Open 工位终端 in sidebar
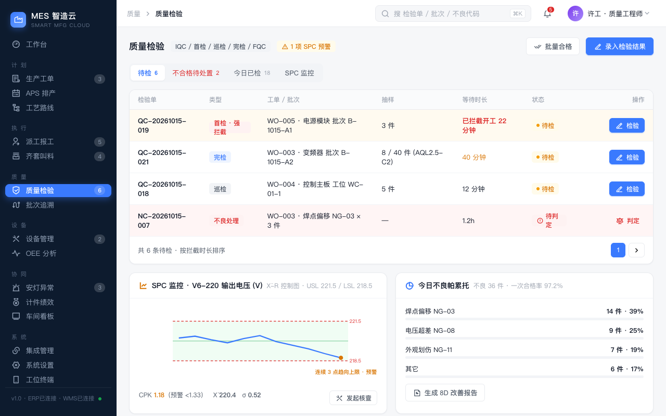Screen dimensions: 666x416 coord(58,380)
